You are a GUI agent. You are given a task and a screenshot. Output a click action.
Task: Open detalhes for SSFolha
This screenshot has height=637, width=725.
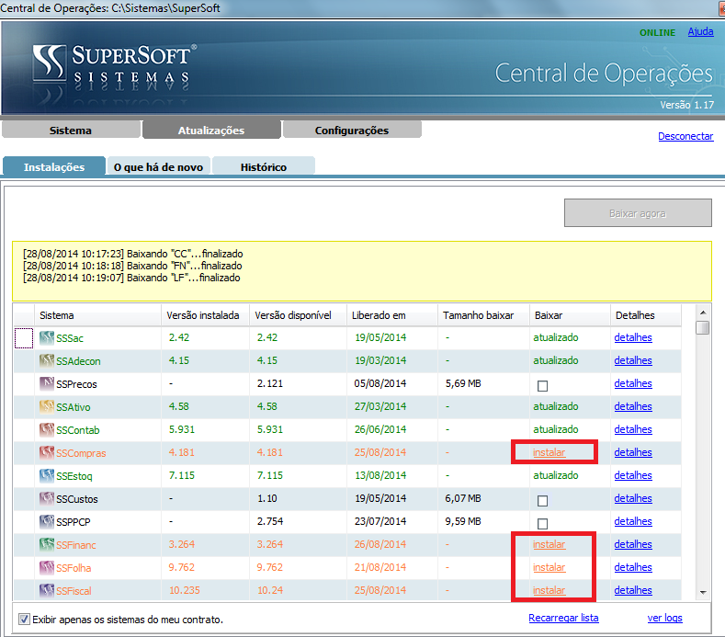coord(633,567)
